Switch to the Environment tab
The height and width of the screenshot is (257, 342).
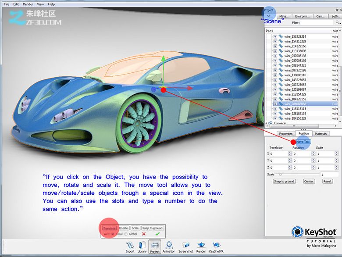(x=302, y=16)
